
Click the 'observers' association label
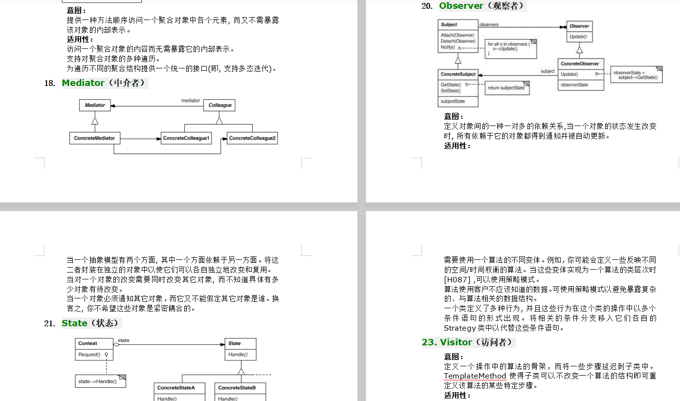tap(489, 24)
